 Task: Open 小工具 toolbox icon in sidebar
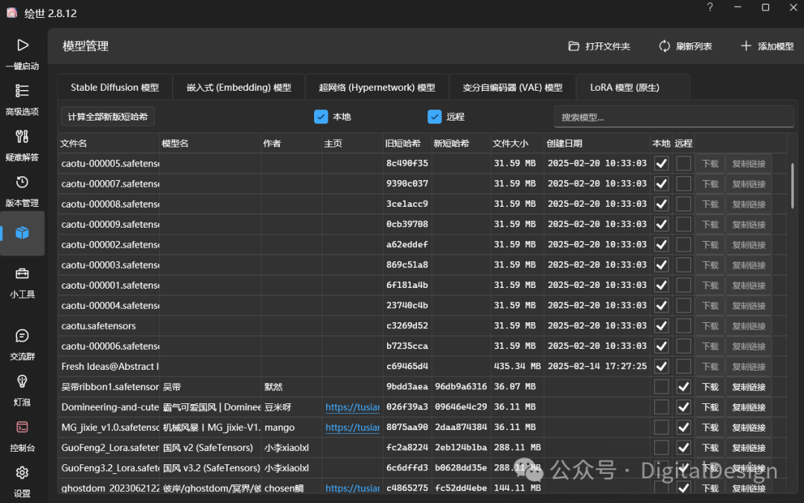pos(22,273)
